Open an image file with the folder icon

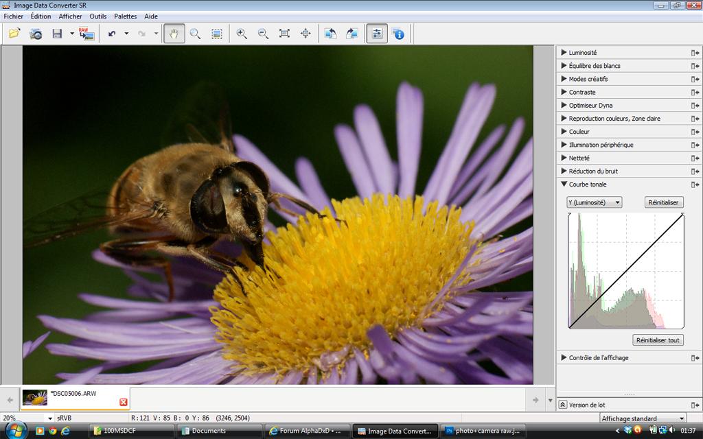tap(14, 34)
